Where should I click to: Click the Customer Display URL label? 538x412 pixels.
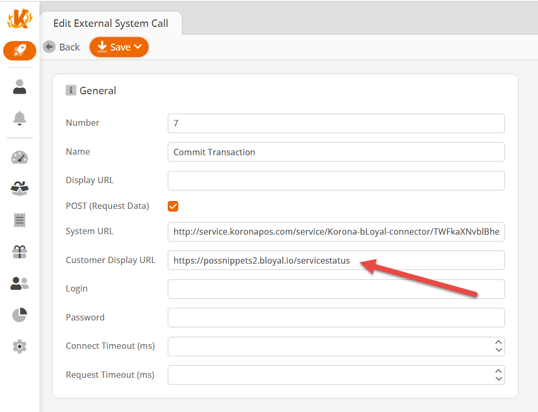click(110, 260)
